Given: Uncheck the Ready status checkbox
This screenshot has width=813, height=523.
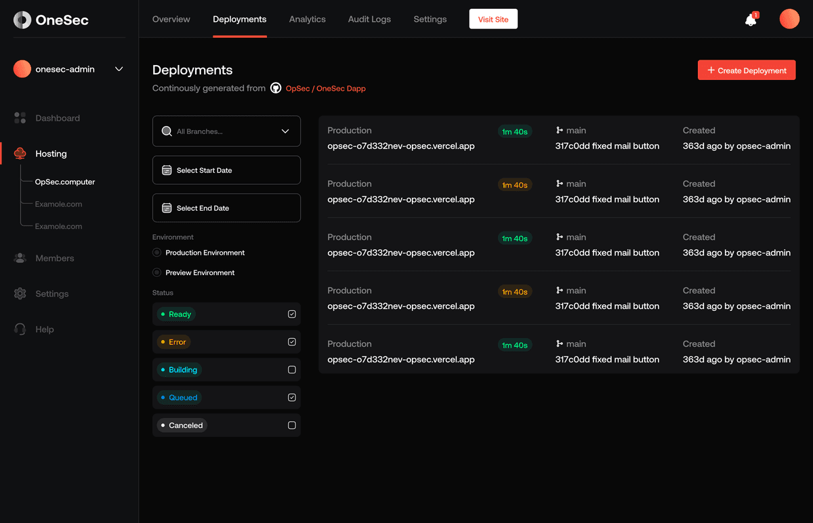Looking at the screenshot, I should point(292,314).
